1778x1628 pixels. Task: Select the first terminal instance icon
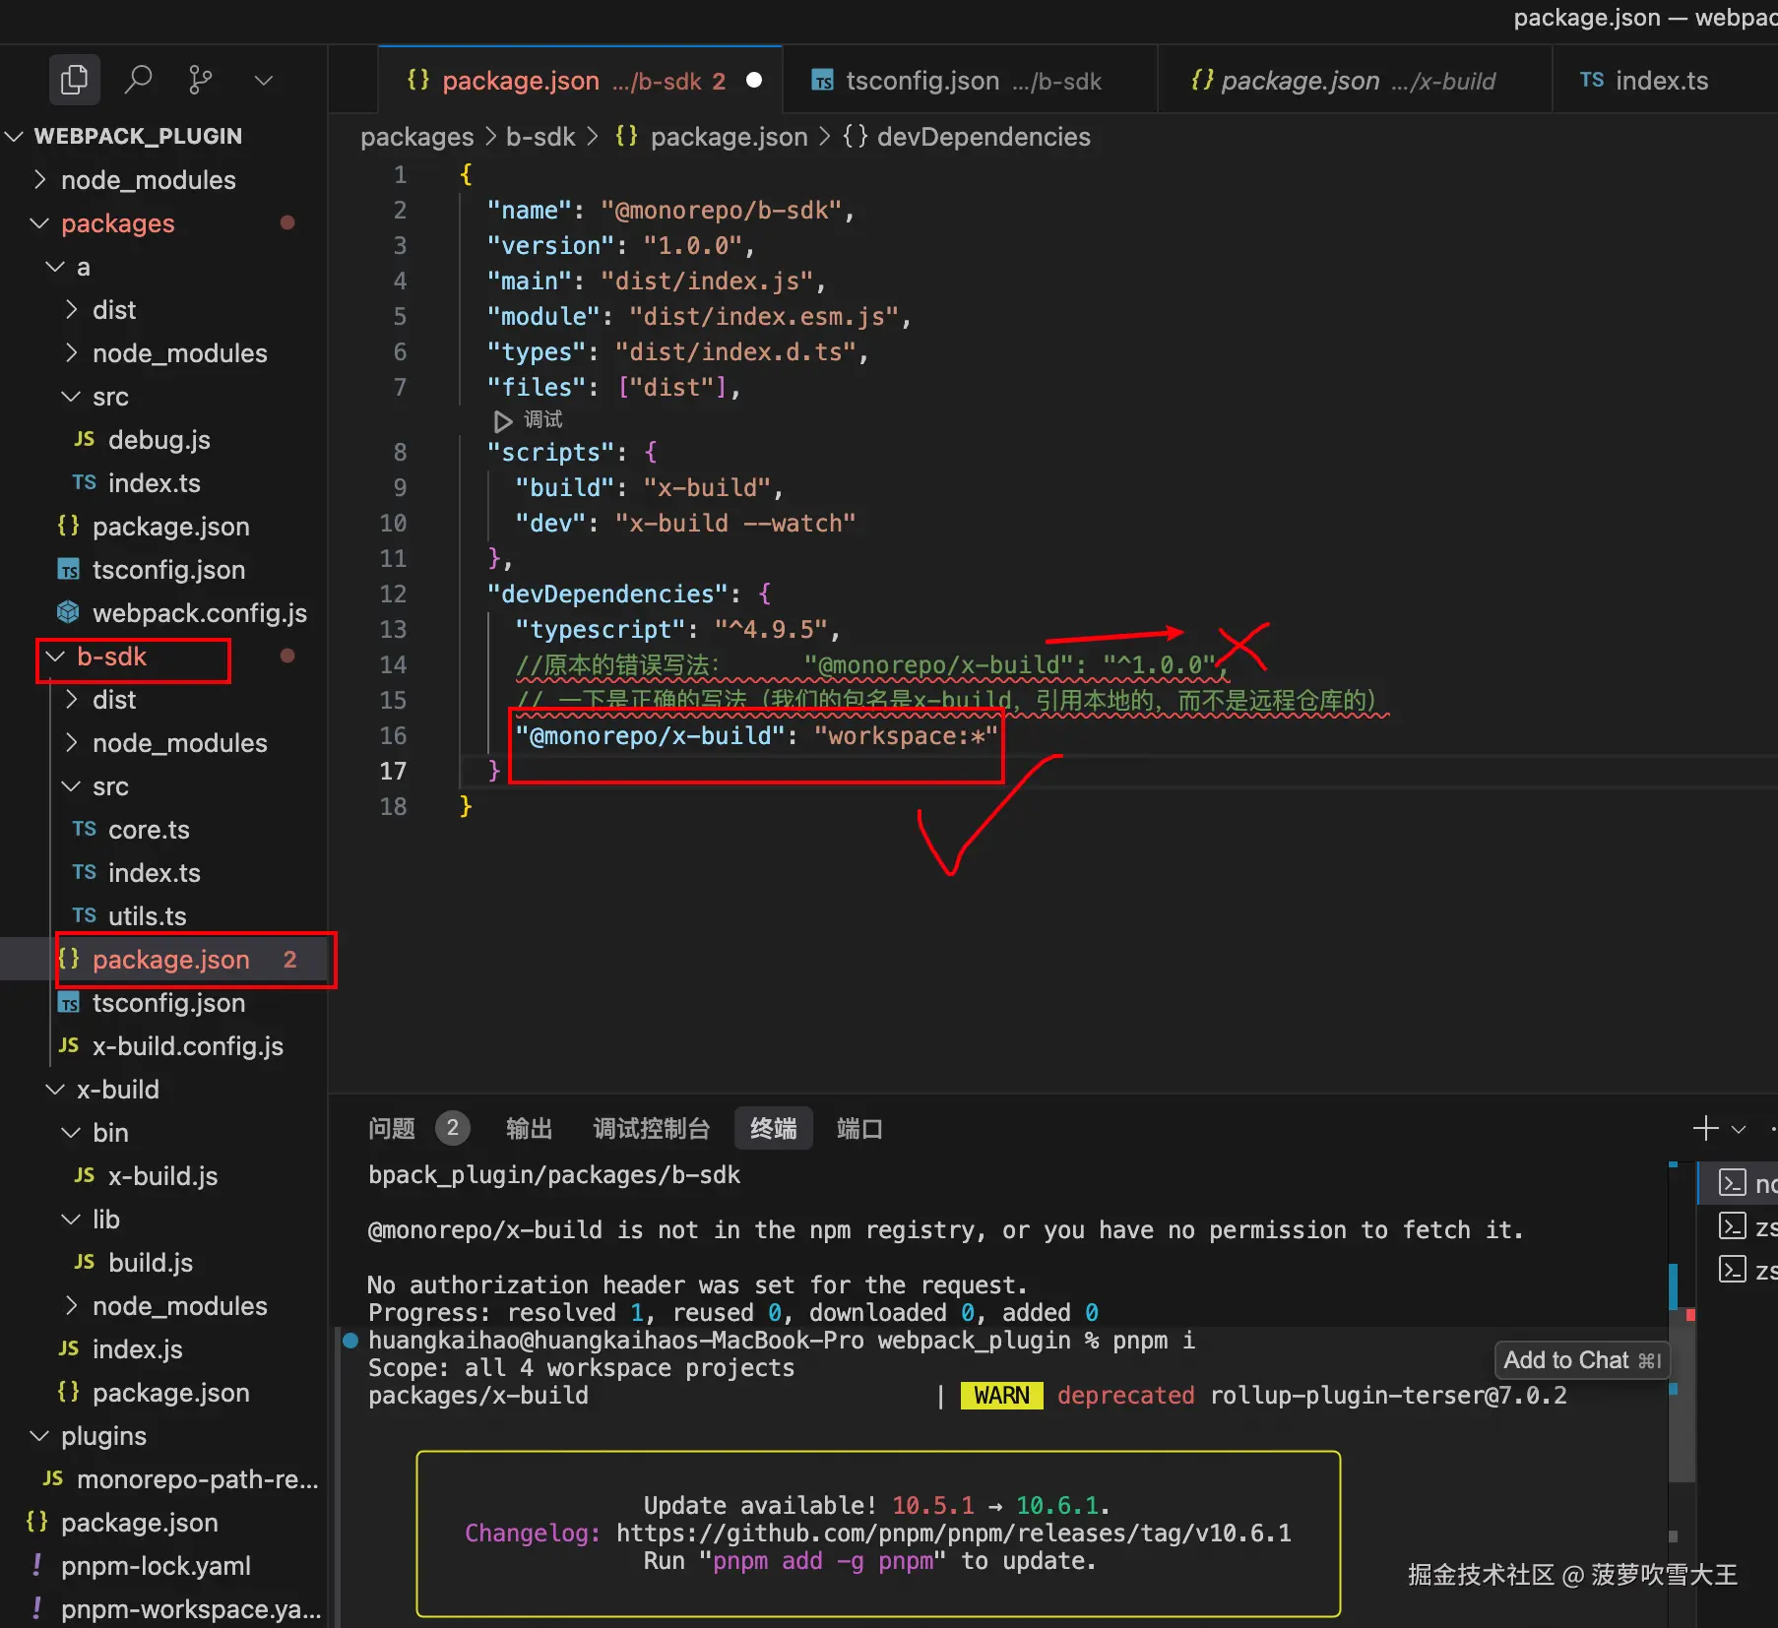(x=1732, y=1182)
